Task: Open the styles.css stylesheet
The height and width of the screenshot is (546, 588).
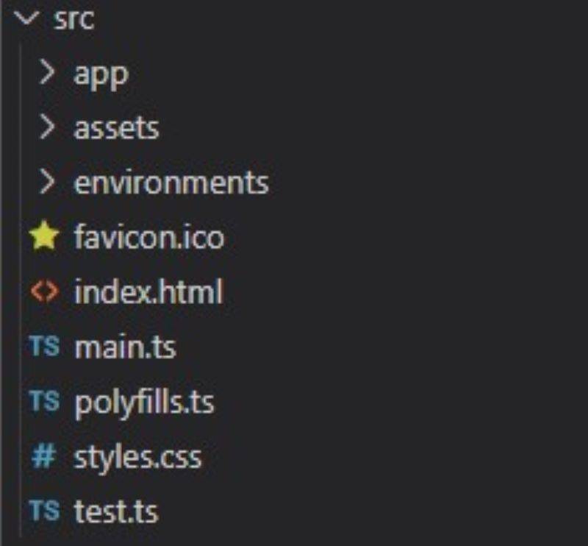Action: coord(137,457)
